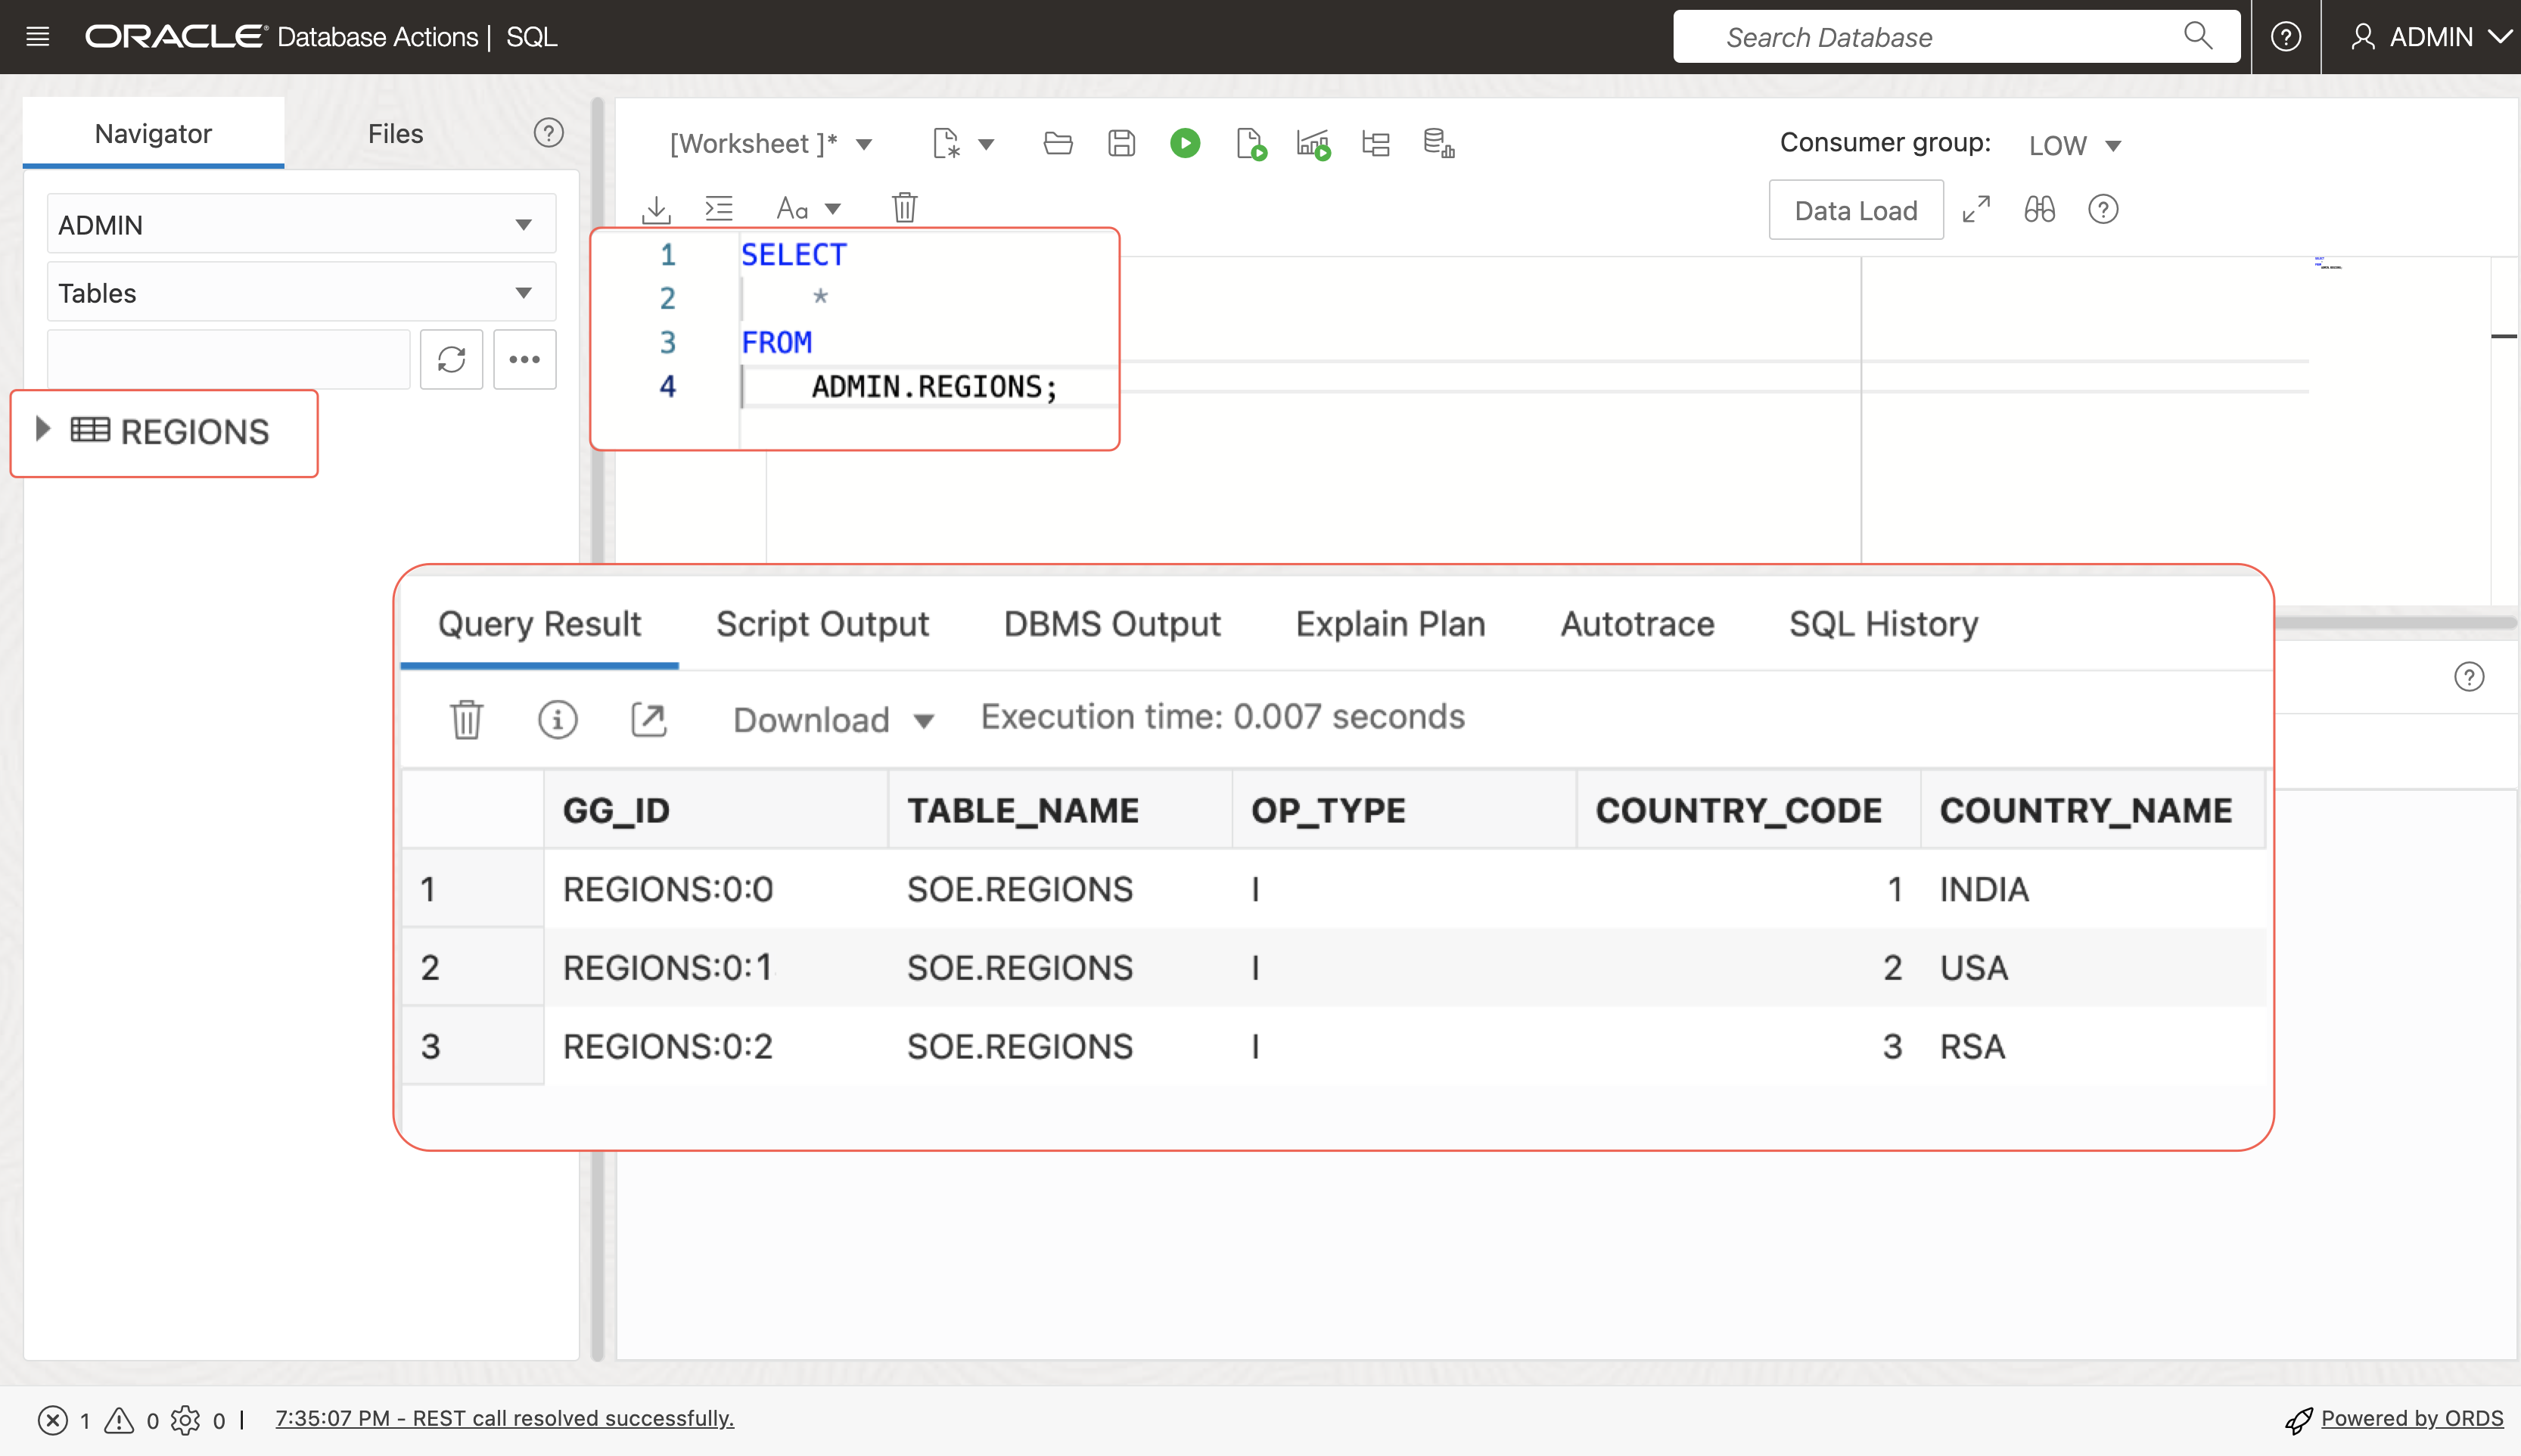Click the refresh icon in Navigator

(452, 360)
